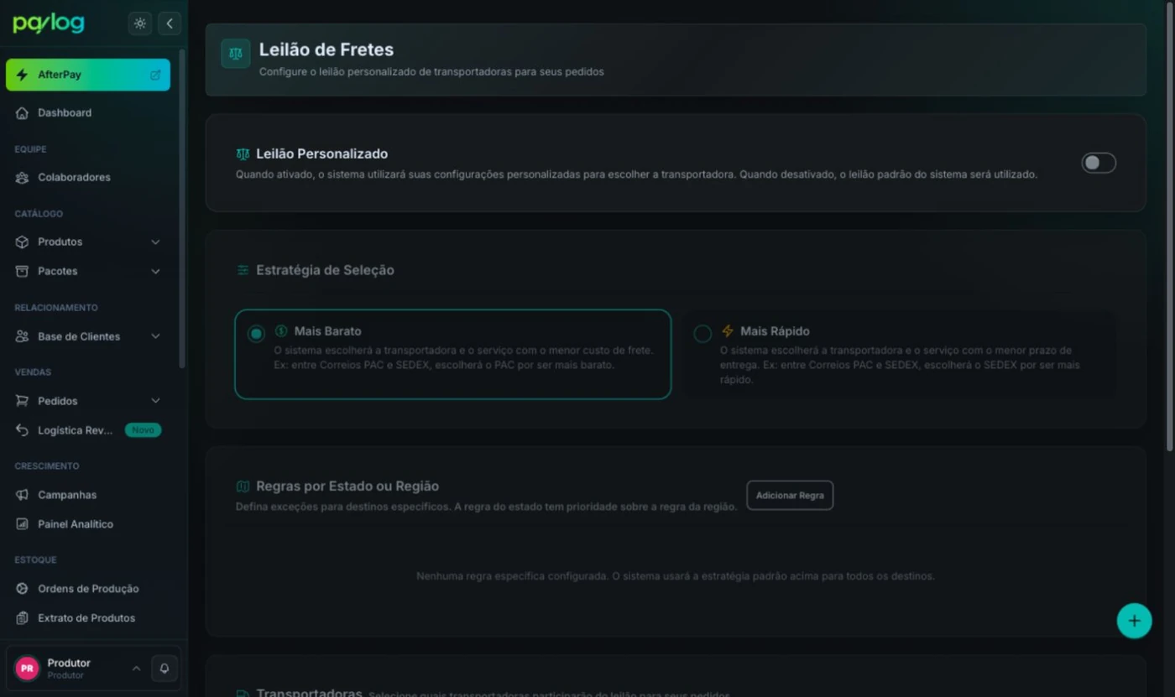Image resolution: width=1175 pixels, height=697 pixels.
Task: Collapse the sidebar with the arrow button
Action: coord(170,23)
